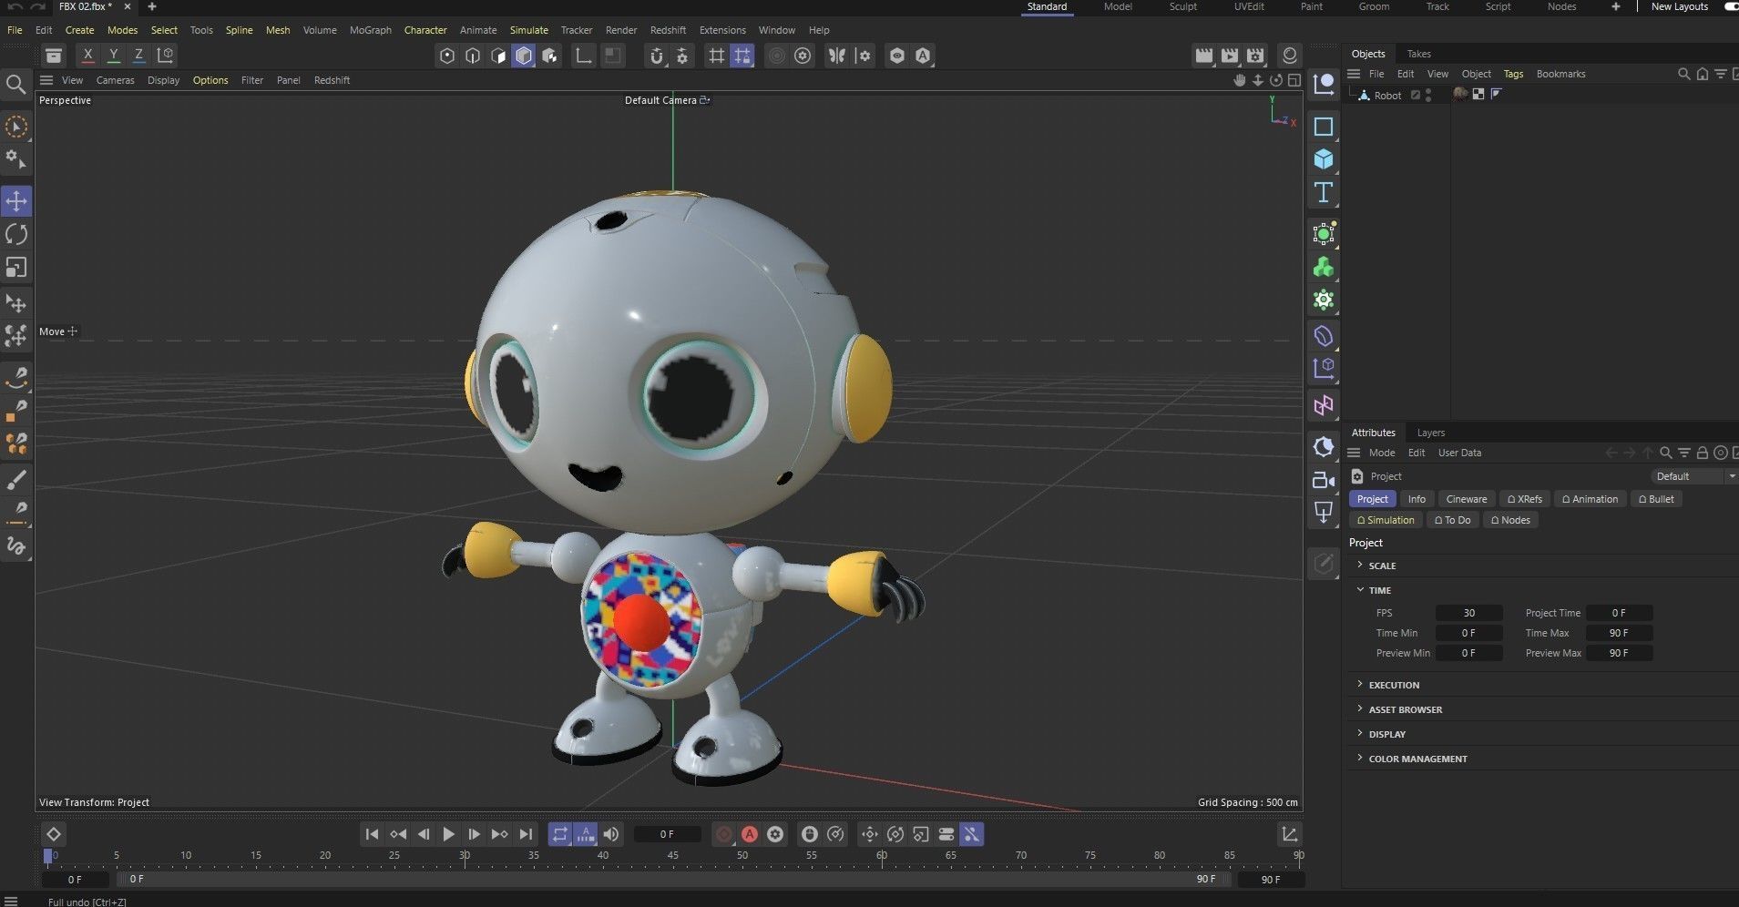Open the viewport hamburger menu
Viewport: 1739px width, 907px height.
point(46,80)
